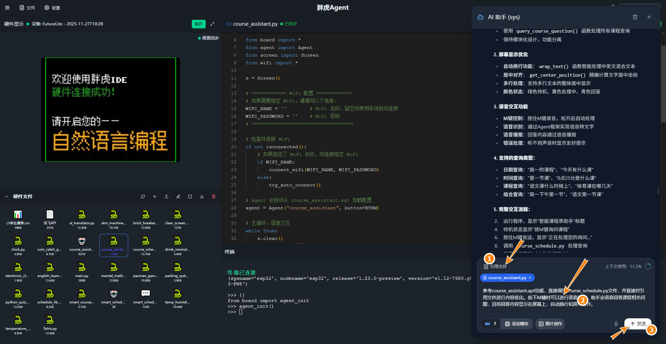Click the download icon in hardware files toolbar
The width and height of the screenshot is (666, 344).
click(202, 196)
